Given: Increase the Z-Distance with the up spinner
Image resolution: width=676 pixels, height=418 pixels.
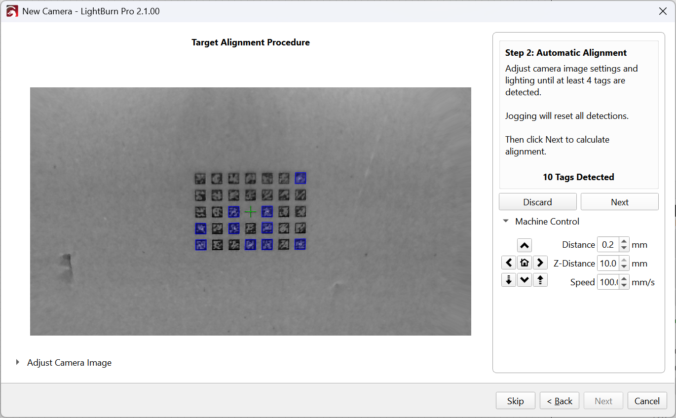Looking at the screenshot, I should pos(624,261).
